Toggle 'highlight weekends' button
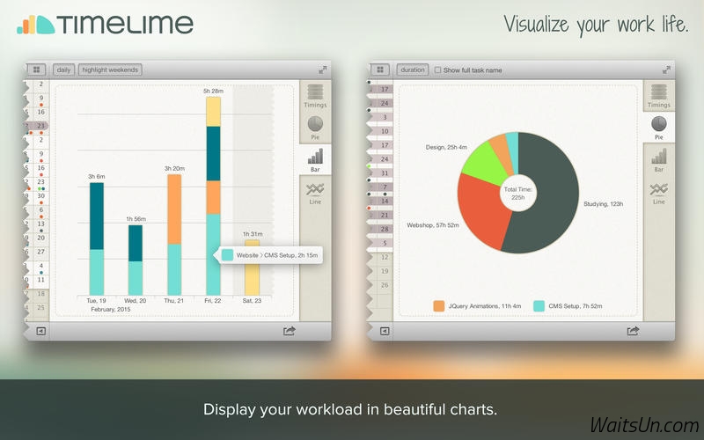This screenshot has width=704, height=440. [110, 70]
